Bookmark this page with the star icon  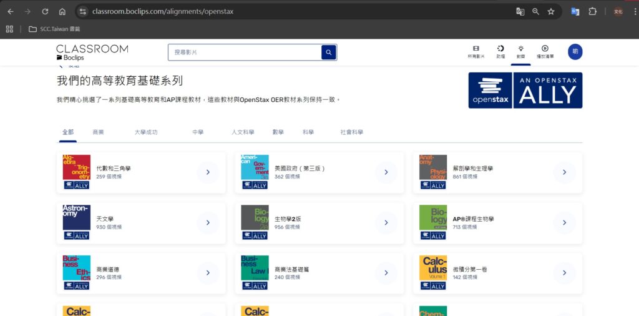pos(551,11)
